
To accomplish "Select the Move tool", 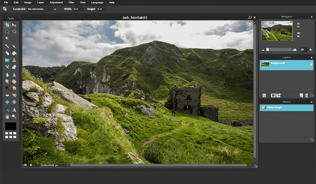I will click(x=14, y=25).
